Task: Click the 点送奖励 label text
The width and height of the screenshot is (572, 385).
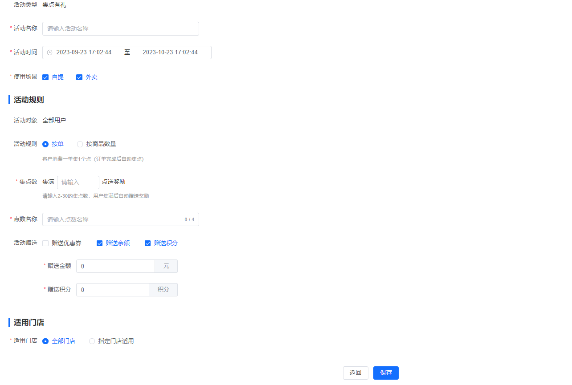Action: (x=114, y=182)
